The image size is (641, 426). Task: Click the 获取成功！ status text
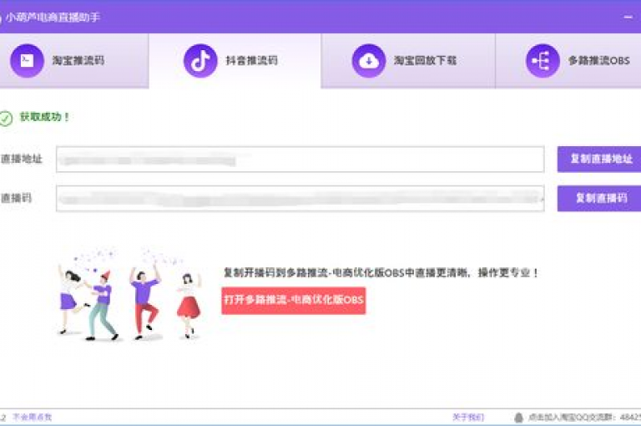coord(45,117)
